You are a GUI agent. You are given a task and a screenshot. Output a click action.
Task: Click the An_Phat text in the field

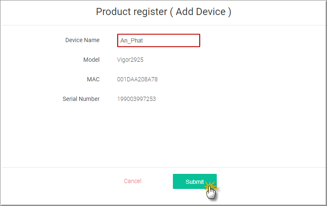pyautogui.click(x=132, y=40)
